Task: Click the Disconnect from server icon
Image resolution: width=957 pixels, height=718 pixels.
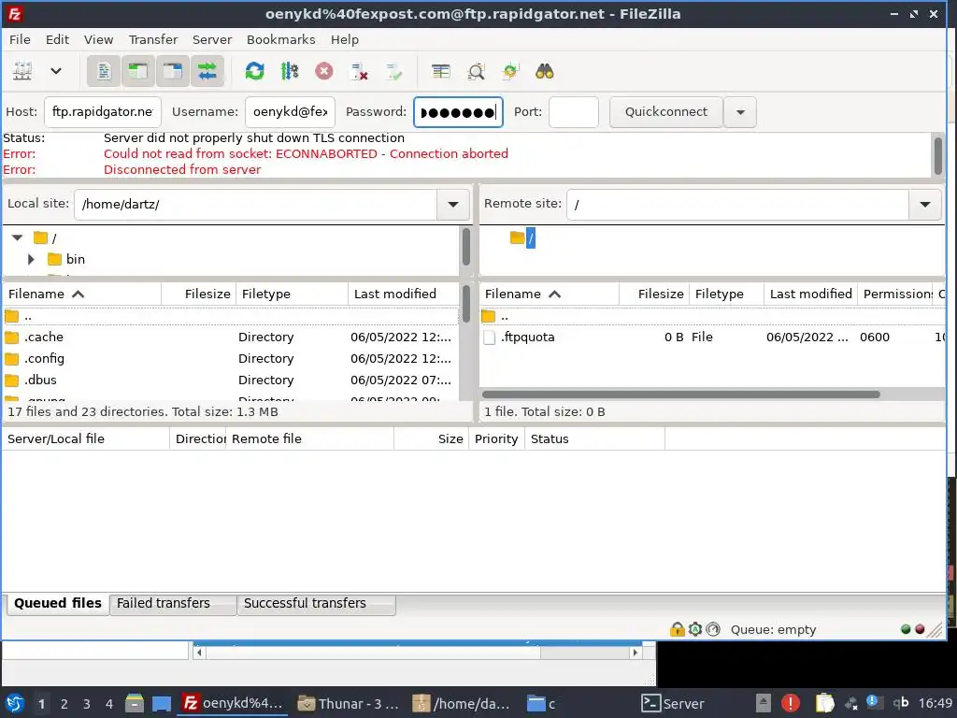Action: point(359,71)
